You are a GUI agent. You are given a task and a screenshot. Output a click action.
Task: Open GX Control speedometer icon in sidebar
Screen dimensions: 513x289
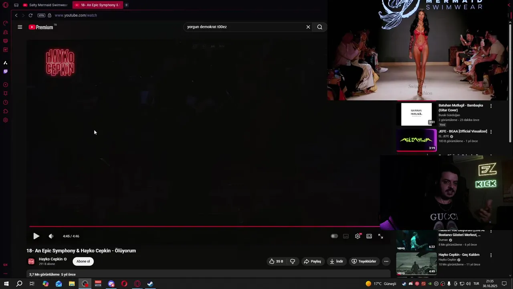(6, 23)
